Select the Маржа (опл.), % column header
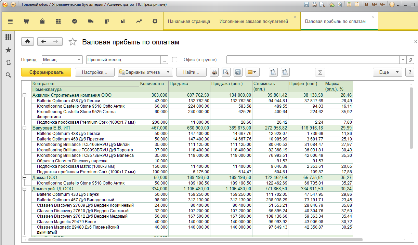This screenshot has width=418, height=245. [x=338, y=86]
